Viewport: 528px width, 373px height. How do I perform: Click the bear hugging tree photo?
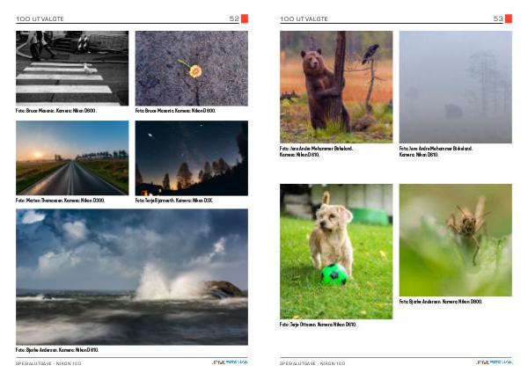[336, 86]
